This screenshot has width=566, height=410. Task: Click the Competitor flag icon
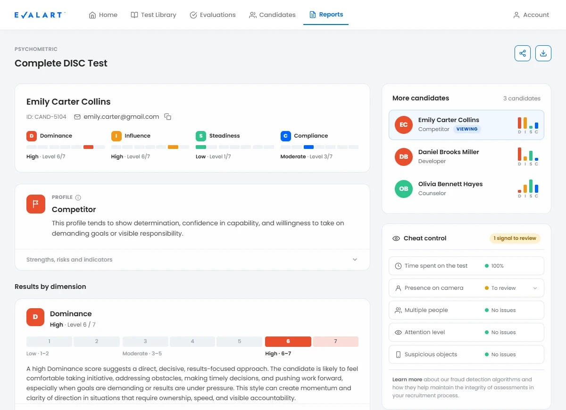point(36,204)
